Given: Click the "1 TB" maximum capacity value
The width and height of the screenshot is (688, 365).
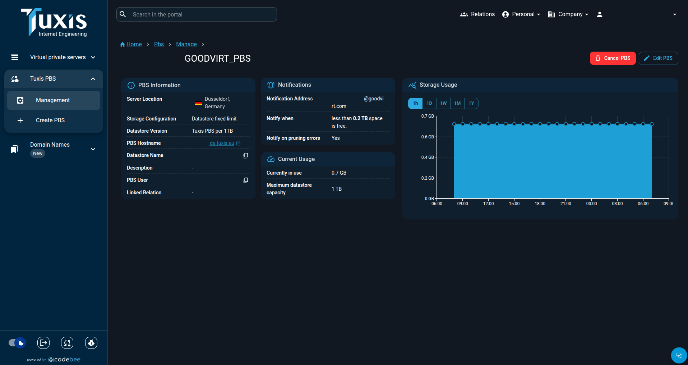Looking at the screenshot, I should tap(337, 189).
